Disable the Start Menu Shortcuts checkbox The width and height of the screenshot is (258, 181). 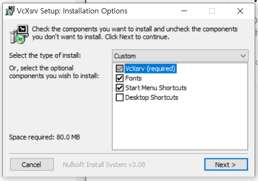[x=119, y=88]
